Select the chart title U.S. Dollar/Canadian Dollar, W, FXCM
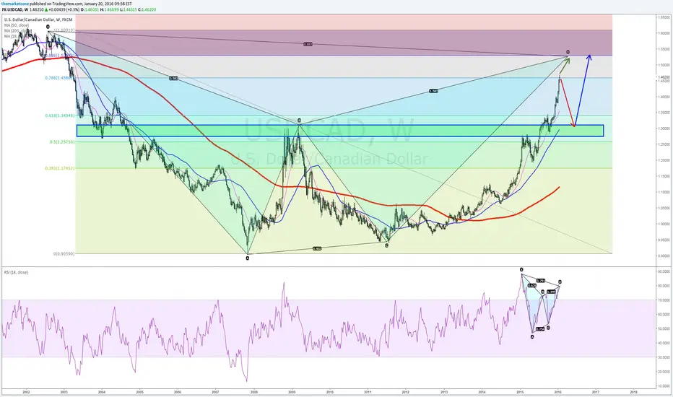Screen dimensions: 673x397 (38, 19)
